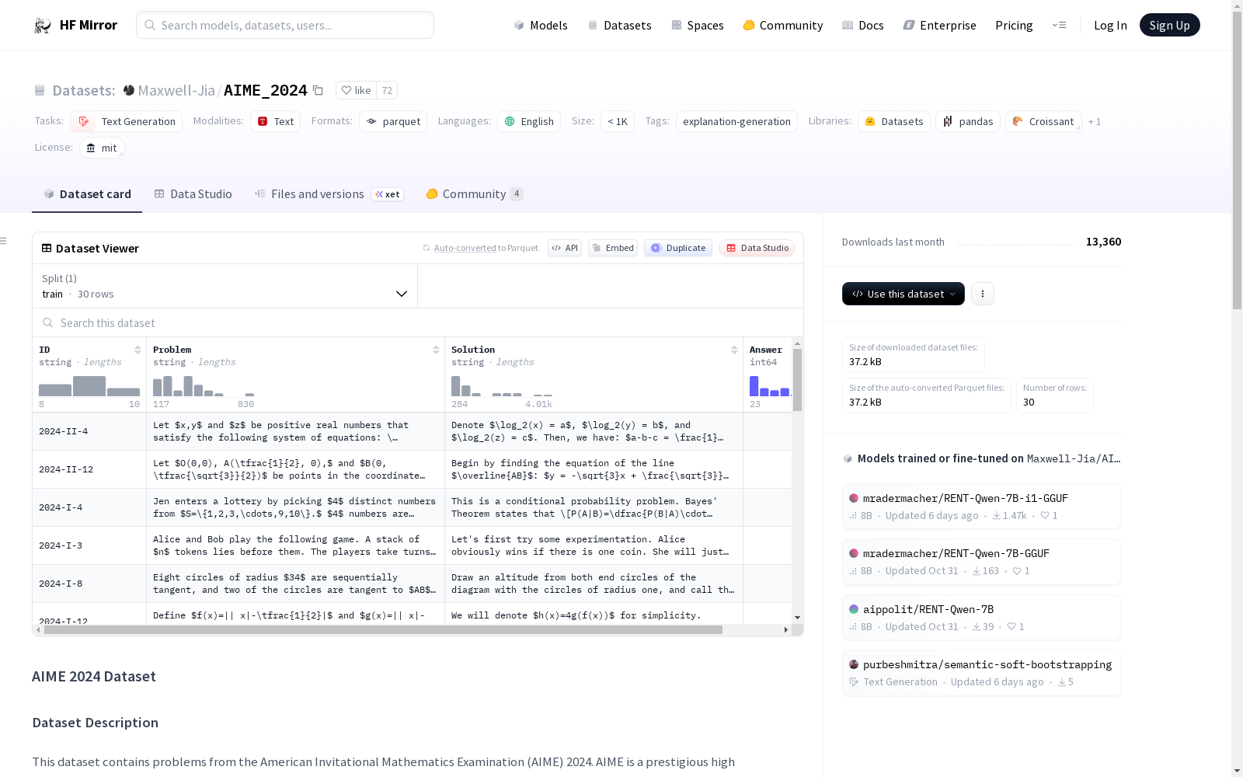Select the English language tag
The image size is (1243, 777).
[529, 121]
